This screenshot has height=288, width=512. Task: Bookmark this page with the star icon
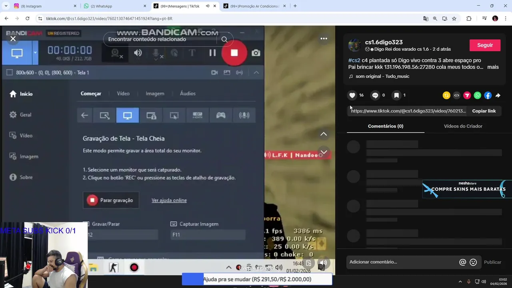pos(454,18)
